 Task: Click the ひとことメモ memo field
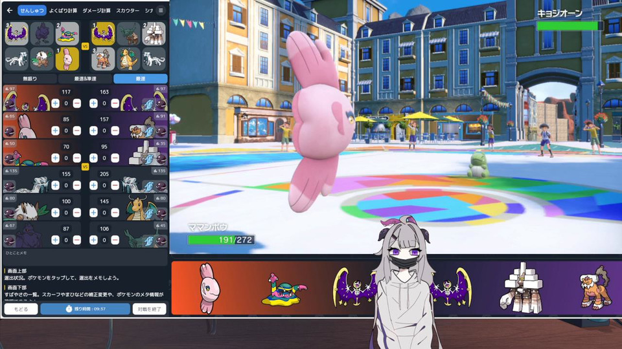point(86,258)
